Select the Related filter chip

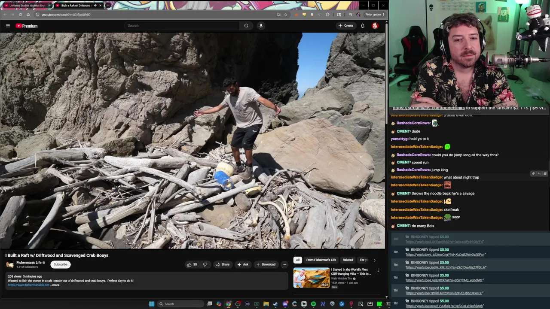348,260
